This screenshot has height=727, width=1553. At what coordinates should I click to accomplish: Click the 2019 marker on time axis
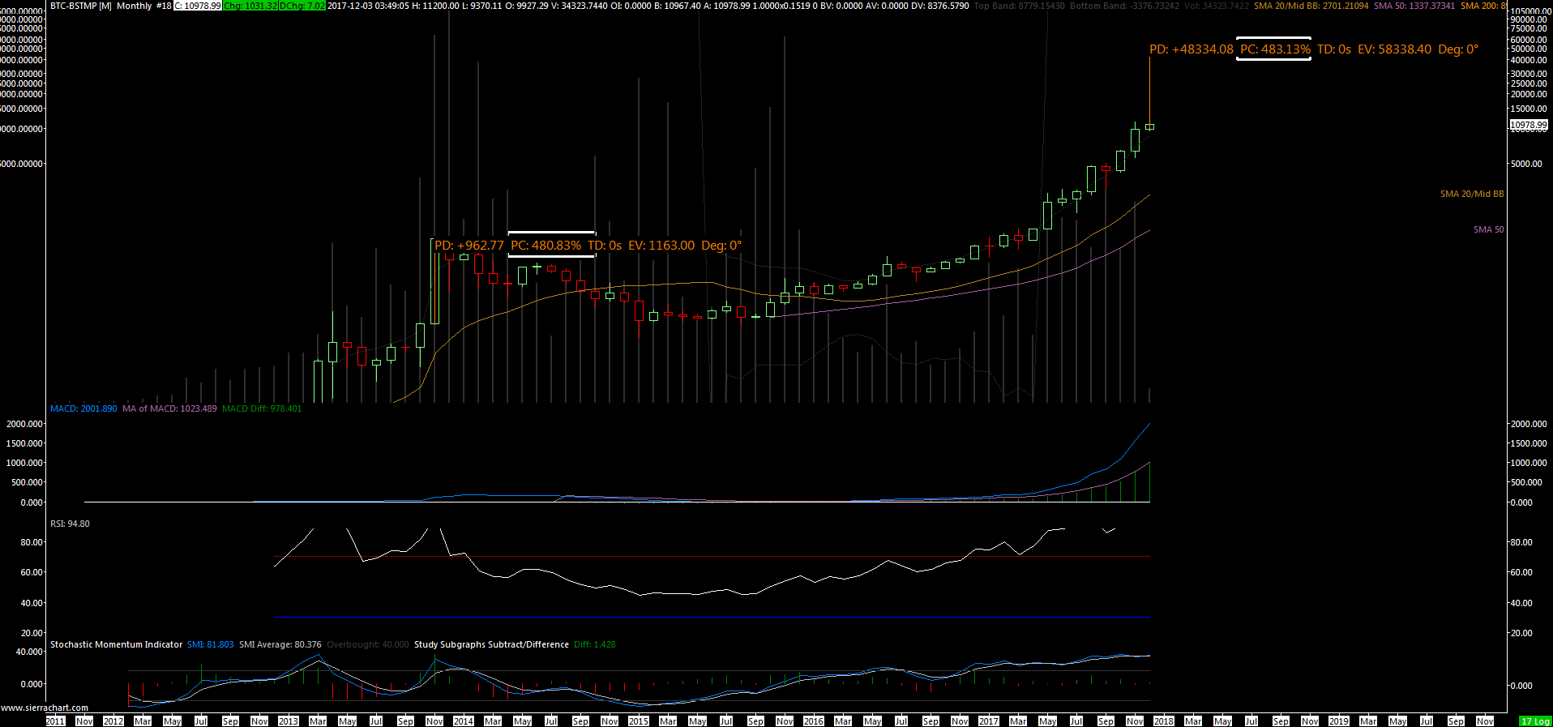(1339, 721)
